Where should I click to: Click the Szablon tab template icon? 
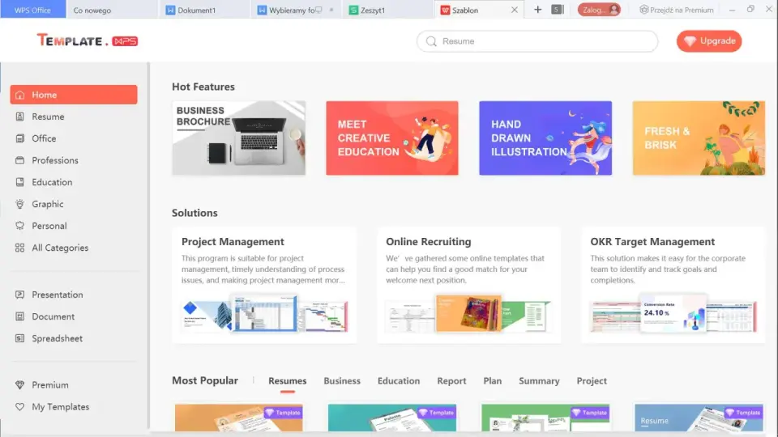(x=445, y=10)
